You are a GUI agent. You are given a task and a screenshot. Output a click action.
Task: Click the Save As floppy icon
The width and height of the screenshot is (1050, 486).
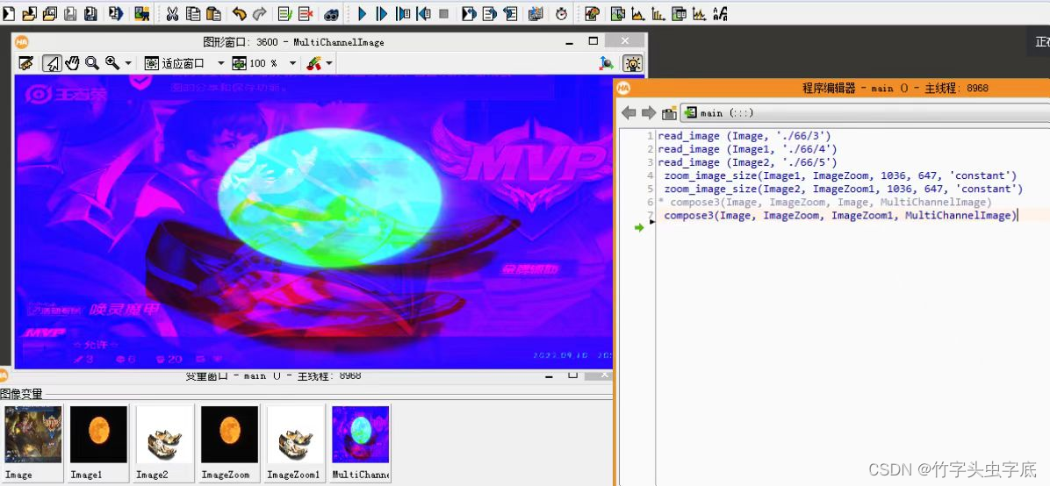[x=90, y=13]
